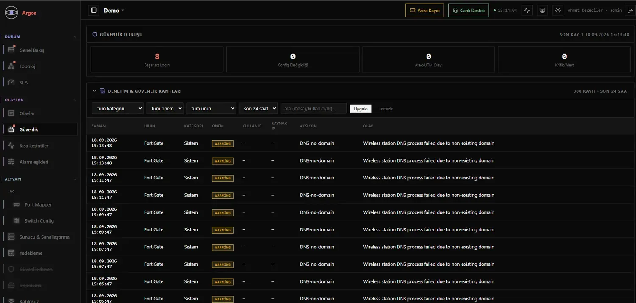Click the Aksiyon column header
This screenshot has width=636, height=303.
[x=308, y=126]
